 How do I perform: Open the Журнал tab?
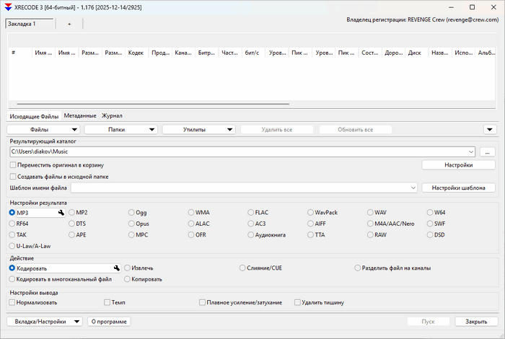pyautogui.click(x=112, y=115)
